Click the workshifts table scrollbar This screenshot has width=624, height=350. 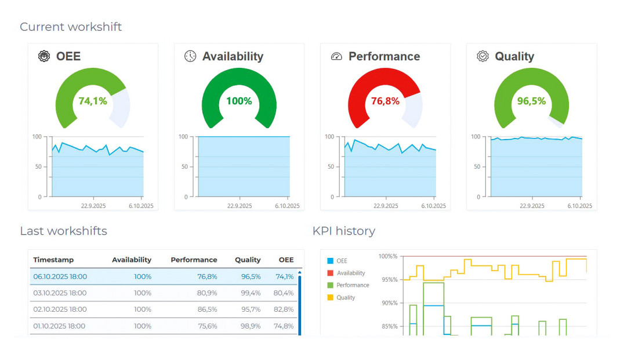(300, 303)
